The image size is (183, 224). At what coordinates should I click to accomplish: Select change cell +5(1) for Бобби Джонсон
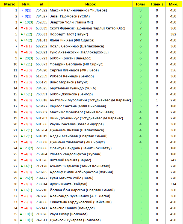click(x=27, y=94)
